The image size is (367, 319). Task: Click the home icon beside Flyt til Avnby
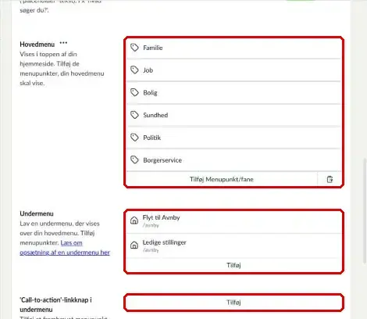(x=134, y=220)
